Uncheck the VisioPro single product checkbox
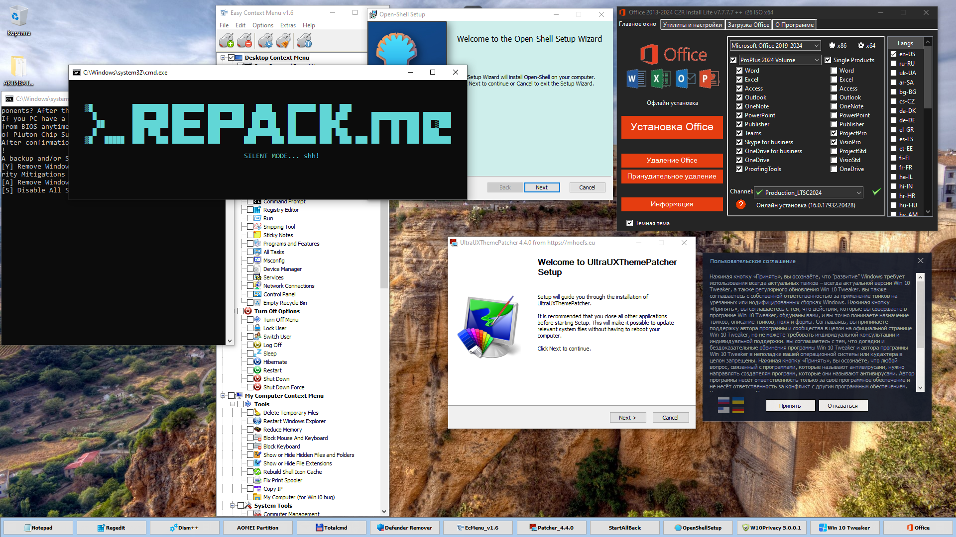Image resolution: width=956 pixels, height=537 pixels. (834, 142)
